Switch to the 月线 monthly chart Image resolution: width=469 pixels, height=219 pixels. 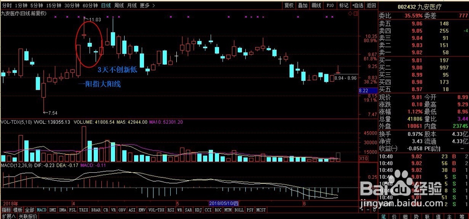coord(132,5)
